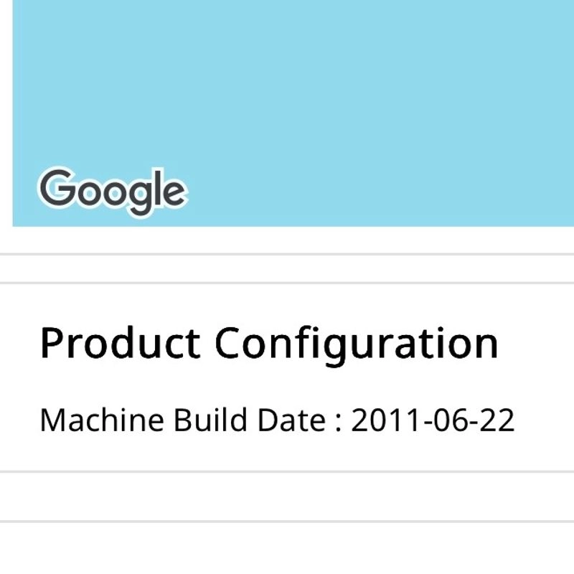
Task: Click the divider line above Product Configuration
Action: click(x=287, y=283)
